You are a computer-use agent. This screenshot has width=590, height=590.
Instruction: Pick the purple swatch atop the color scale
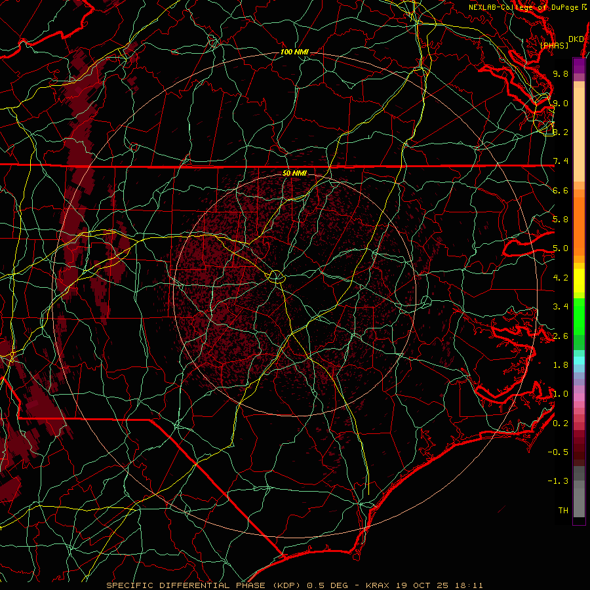coord(579,66)
